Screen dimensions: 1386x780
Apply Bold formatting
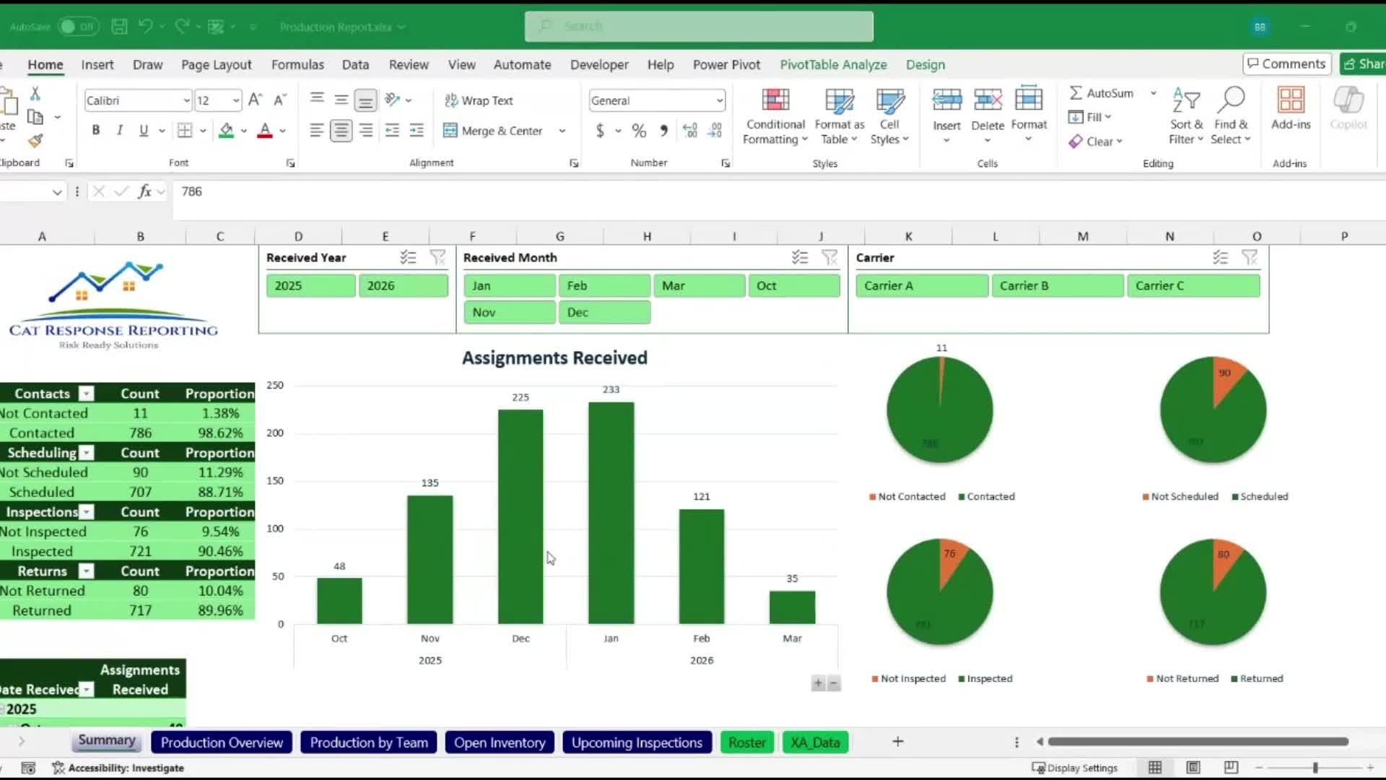click(95, 131)
